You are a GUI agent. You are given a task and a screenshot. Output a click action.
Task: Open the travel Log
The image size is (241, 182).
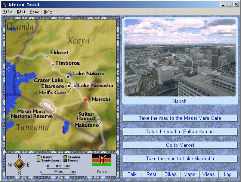[x=228, y=174]
